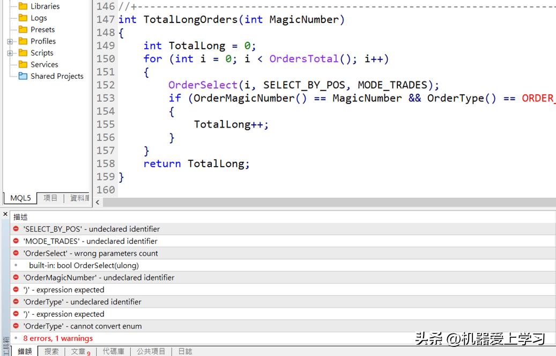The width and height of the screenshot is (556, 356).
Task: Click line number 160 in gutter
Action: click(x=106, y=190)
